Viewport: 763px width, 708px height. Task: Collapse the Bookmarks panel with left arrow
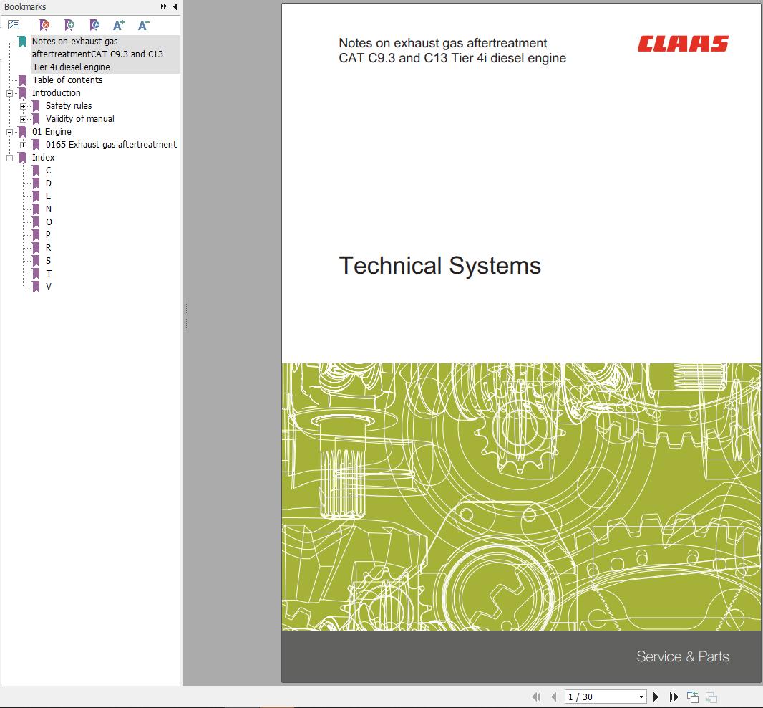(x=175, y=6)
